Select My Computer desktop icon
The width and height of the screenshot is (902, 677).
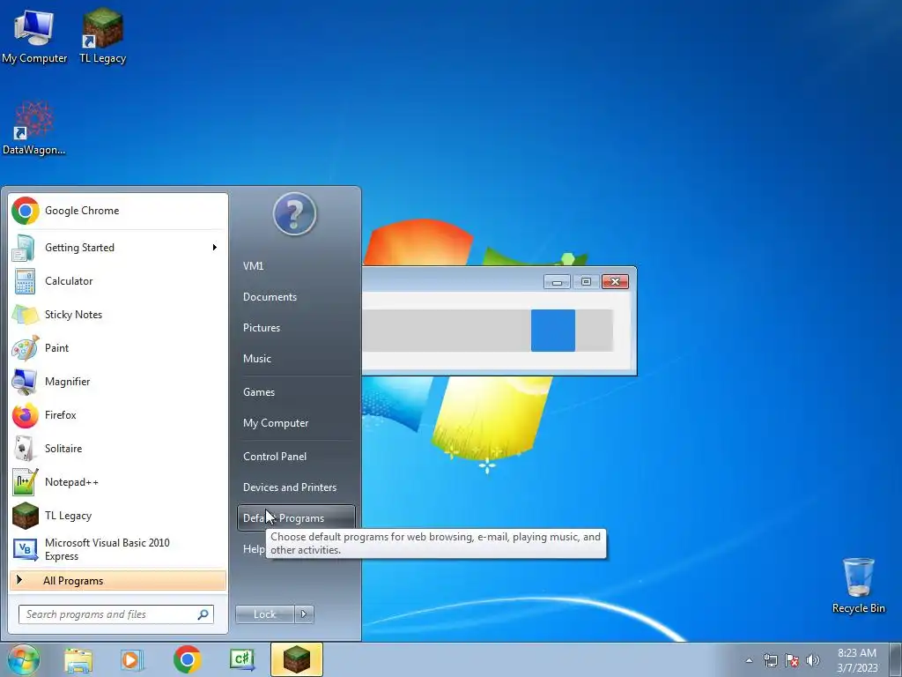click(34, 37)
